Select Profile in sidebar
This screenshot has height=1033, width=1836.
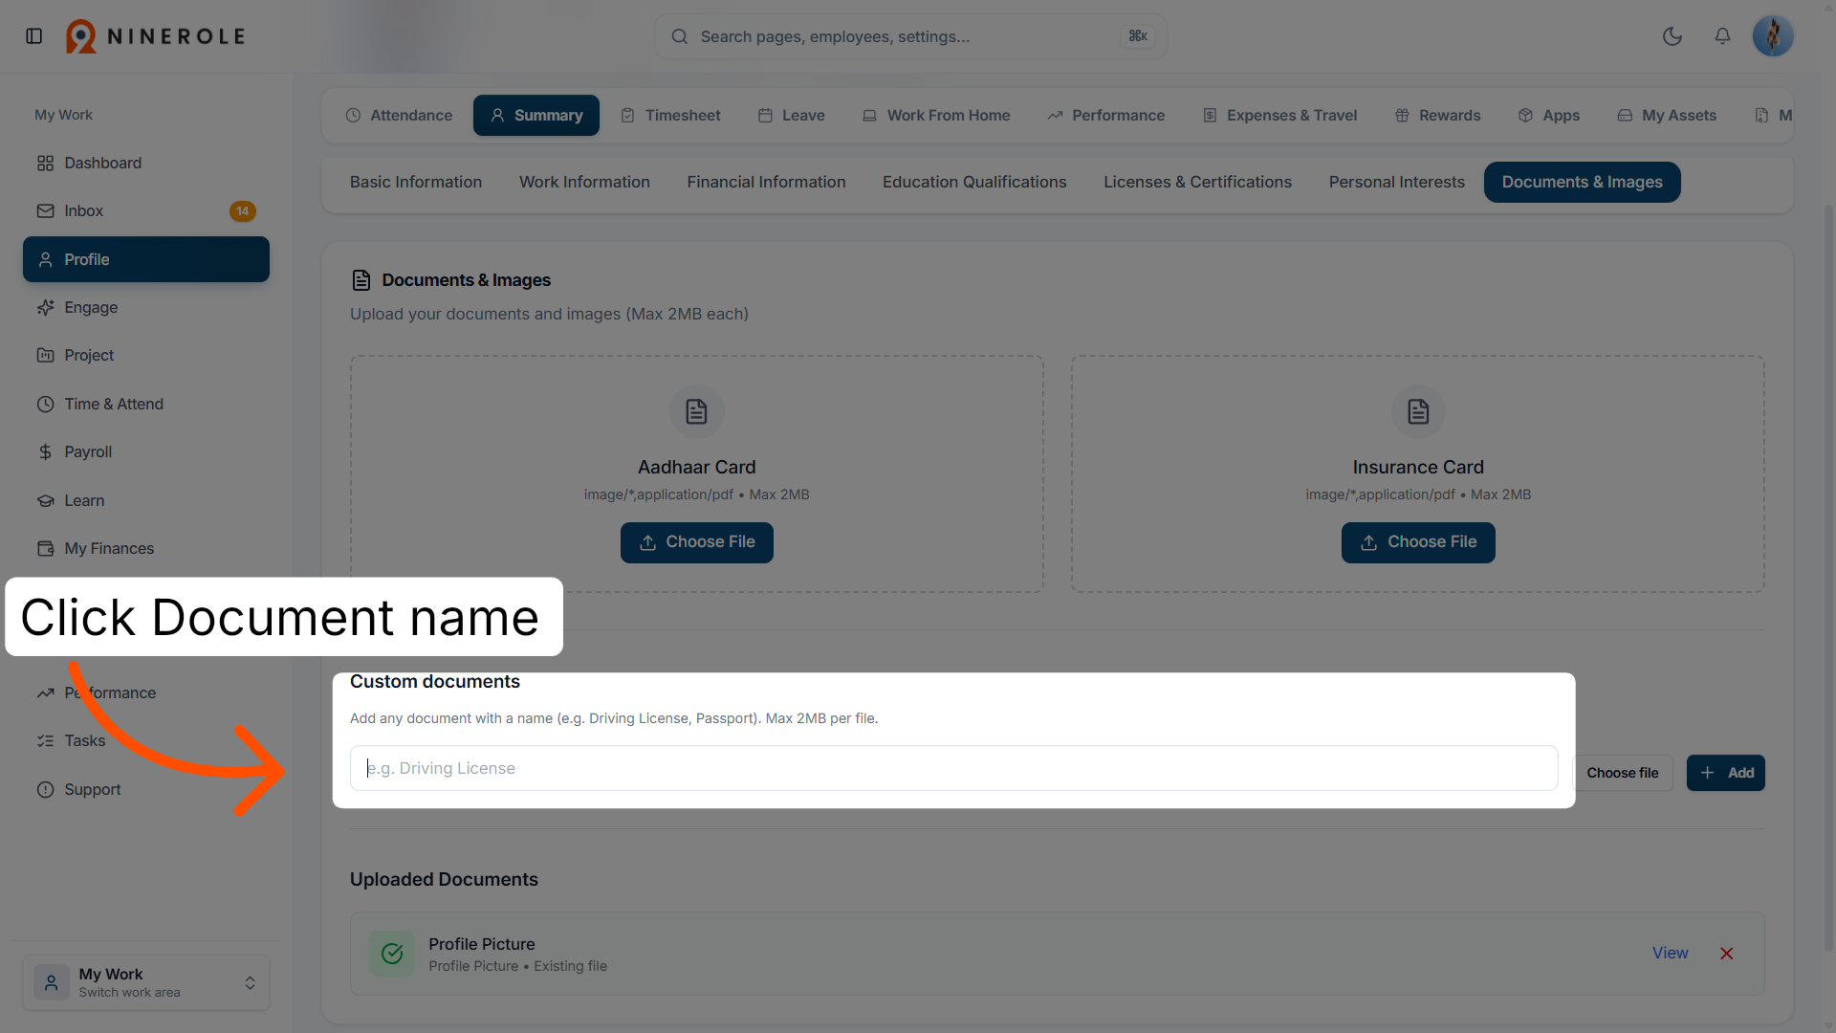[x=146, y=259]
